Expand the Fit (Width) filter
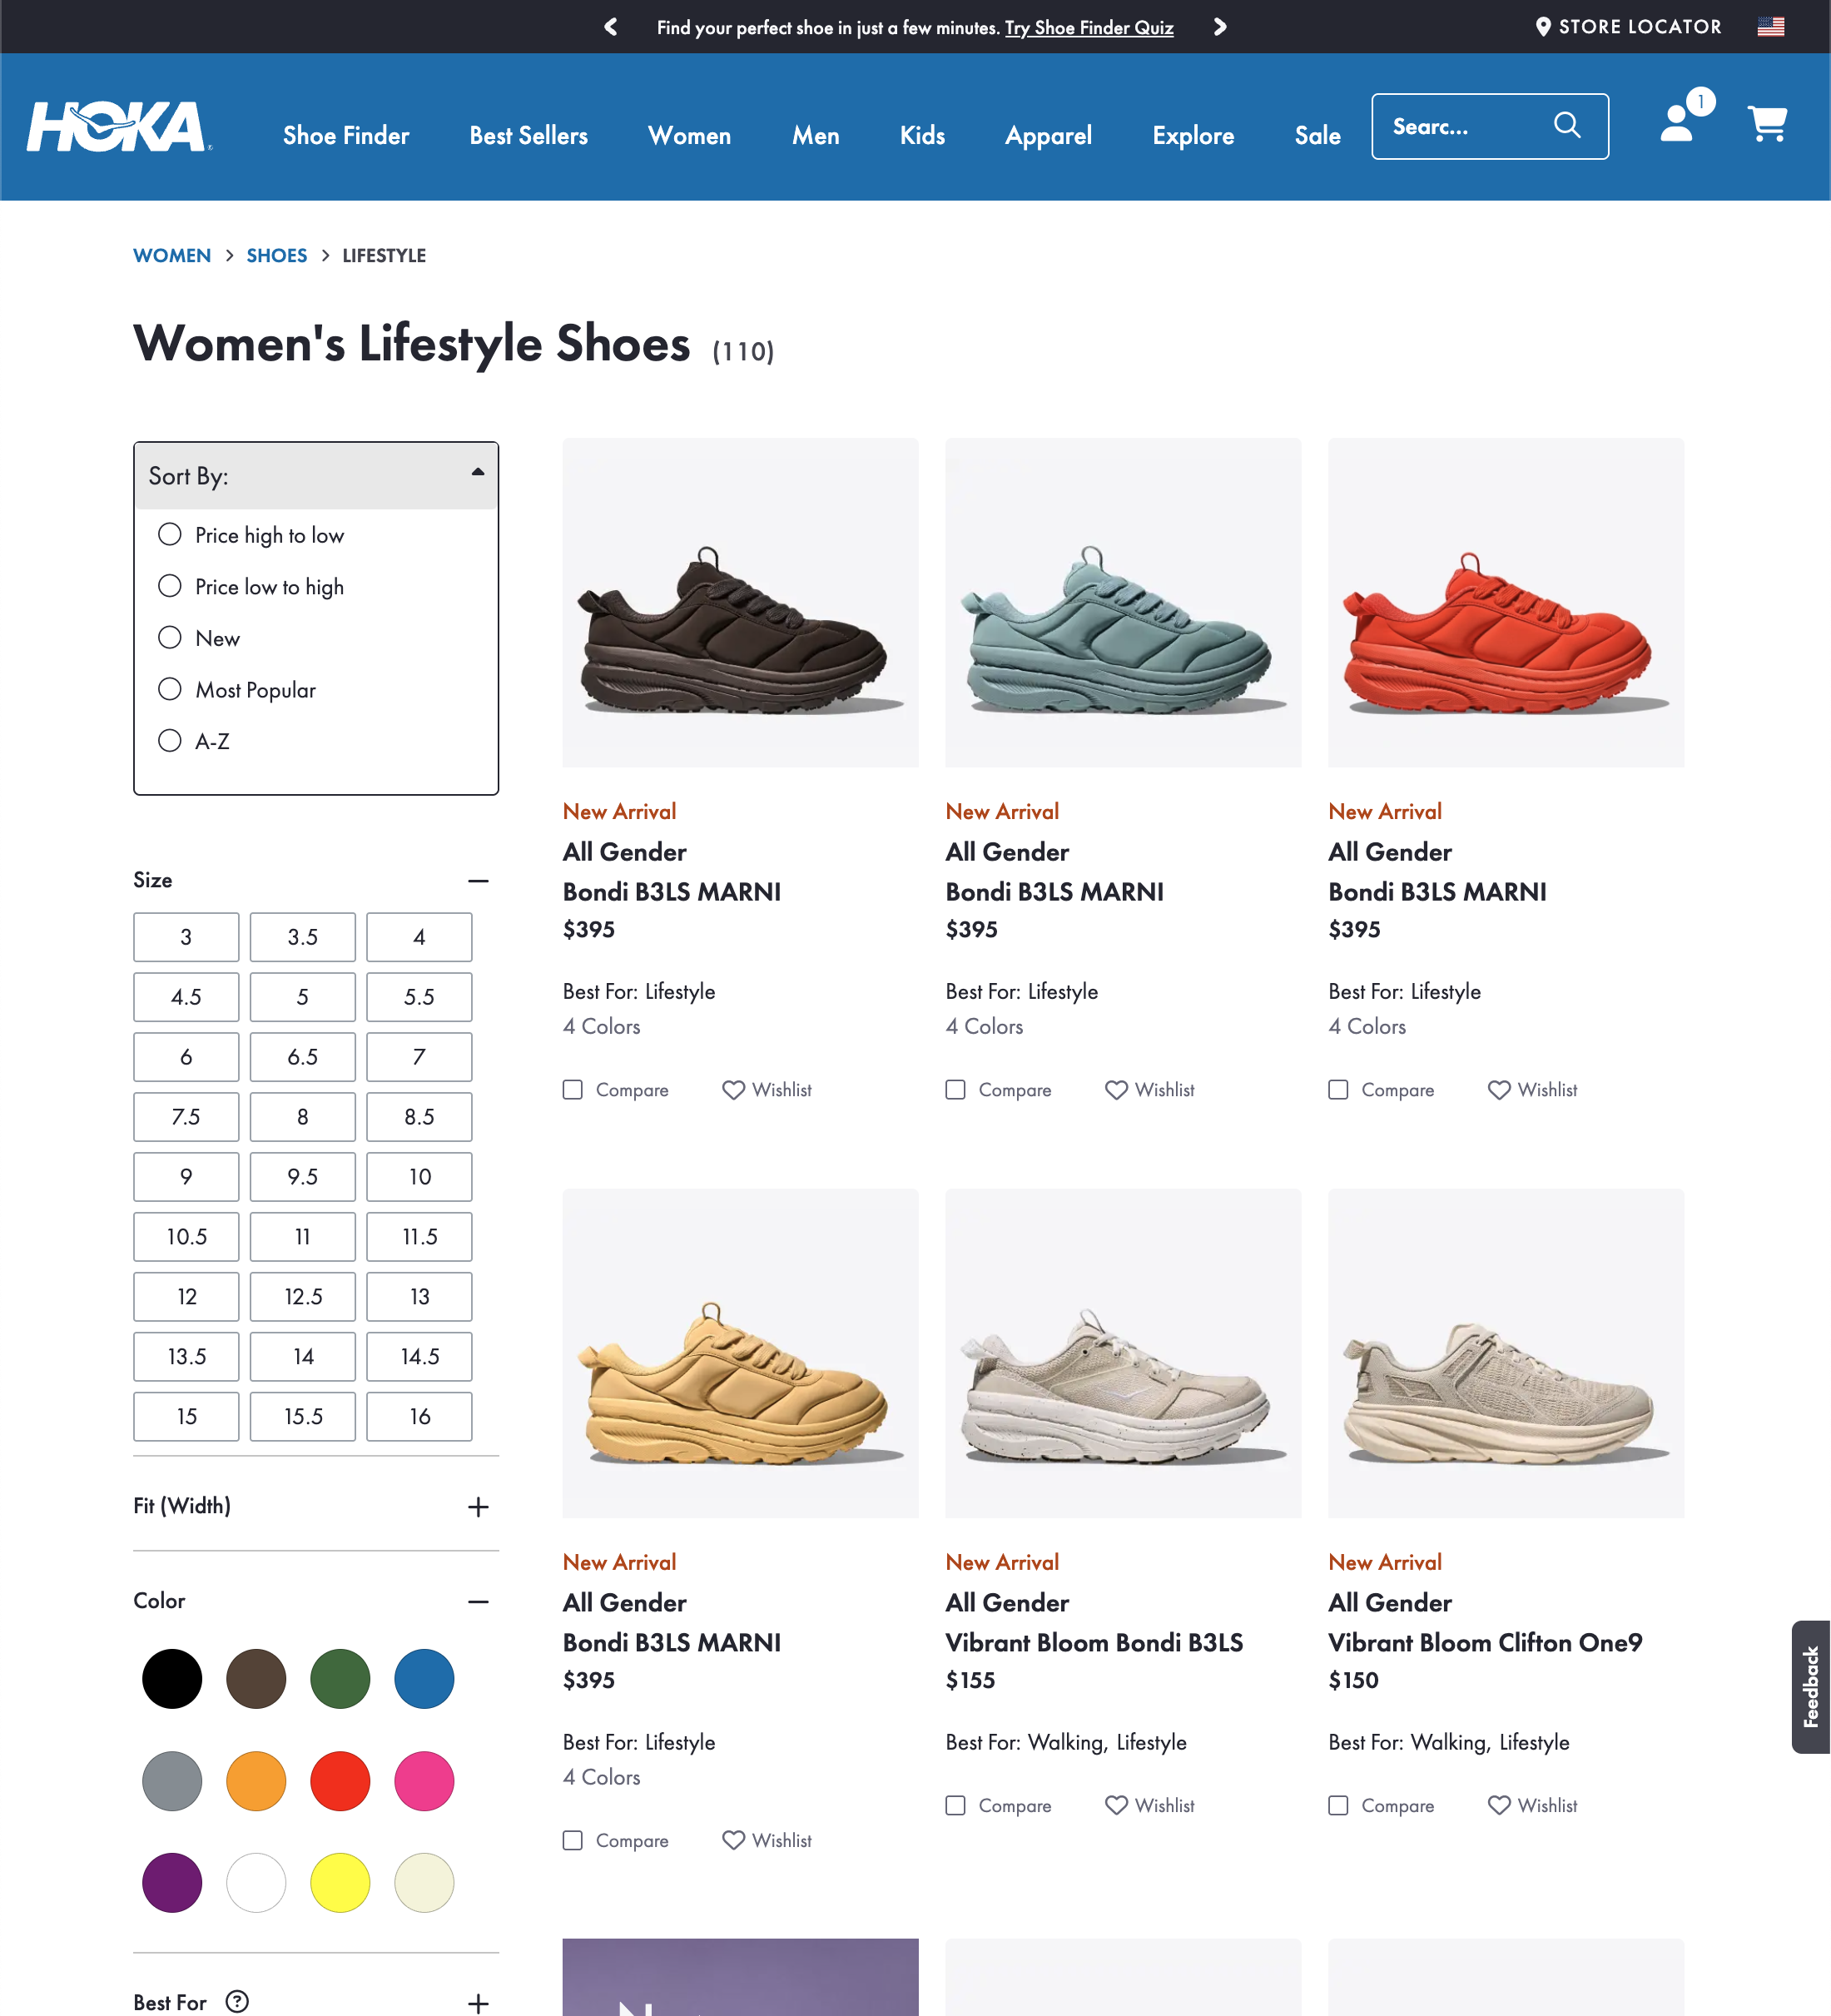The image size is (1831, 2016). click(x=478, y=1506)
